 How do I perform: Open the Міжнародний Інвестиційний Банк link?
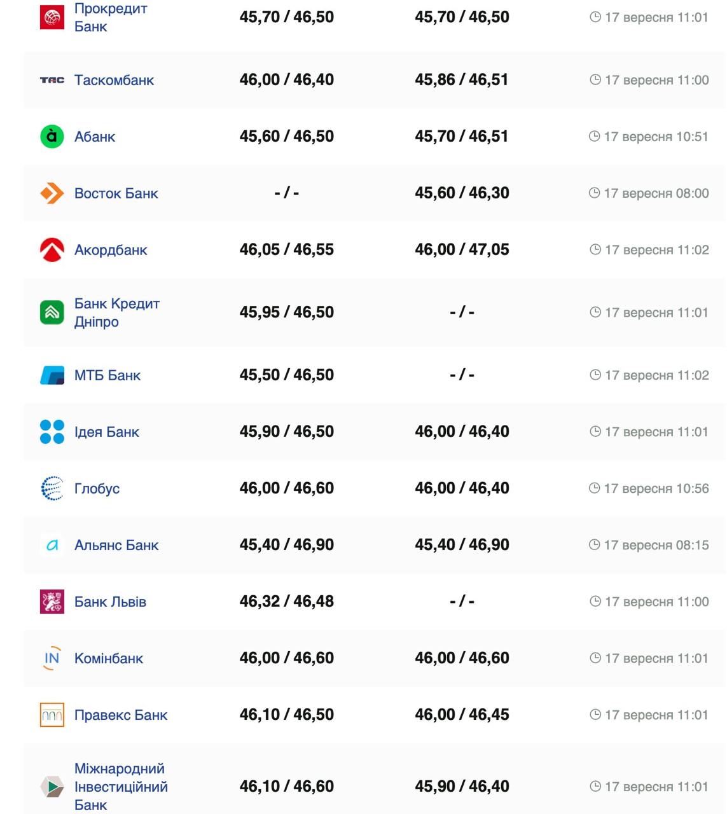(120, 787)
